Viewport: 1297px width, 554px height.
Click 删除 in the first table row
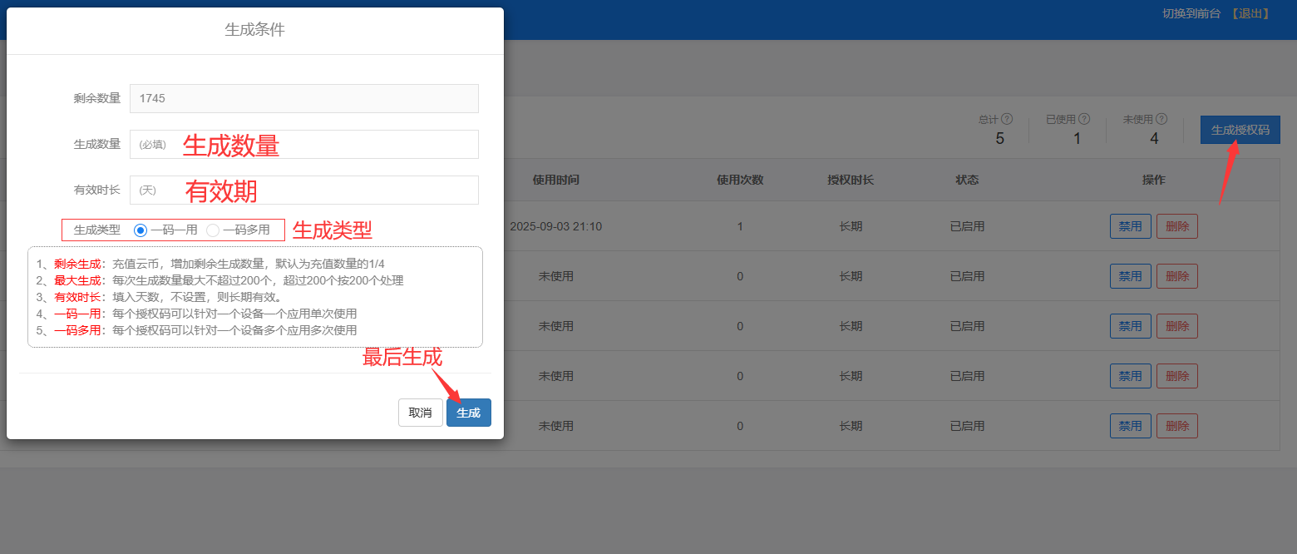[x=1176, y=226]
